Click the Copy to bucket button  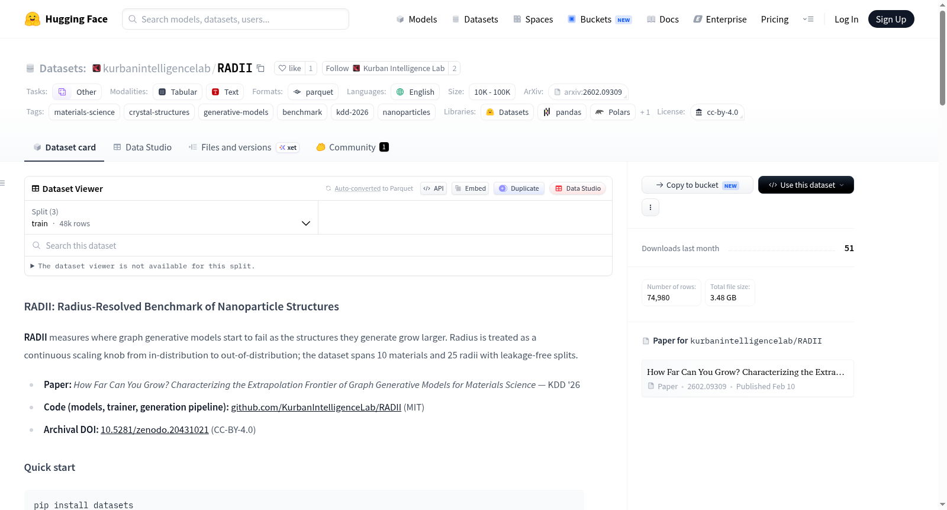point(697,185)
